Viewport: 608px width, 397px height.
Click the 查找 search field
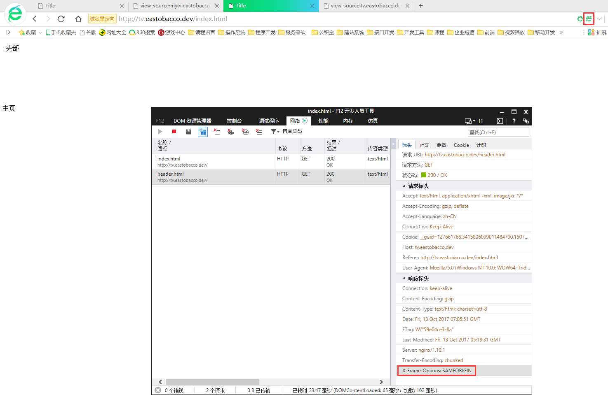498,132
